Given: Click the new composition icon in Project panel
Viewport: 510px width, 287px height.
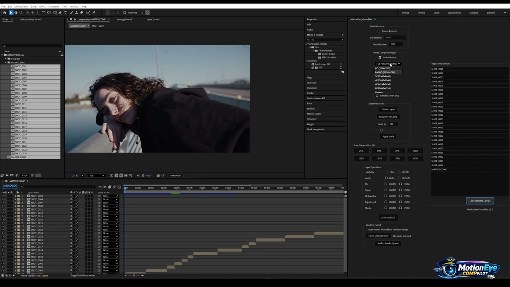Looking at the screenshot, I should (x=12, y=175).
